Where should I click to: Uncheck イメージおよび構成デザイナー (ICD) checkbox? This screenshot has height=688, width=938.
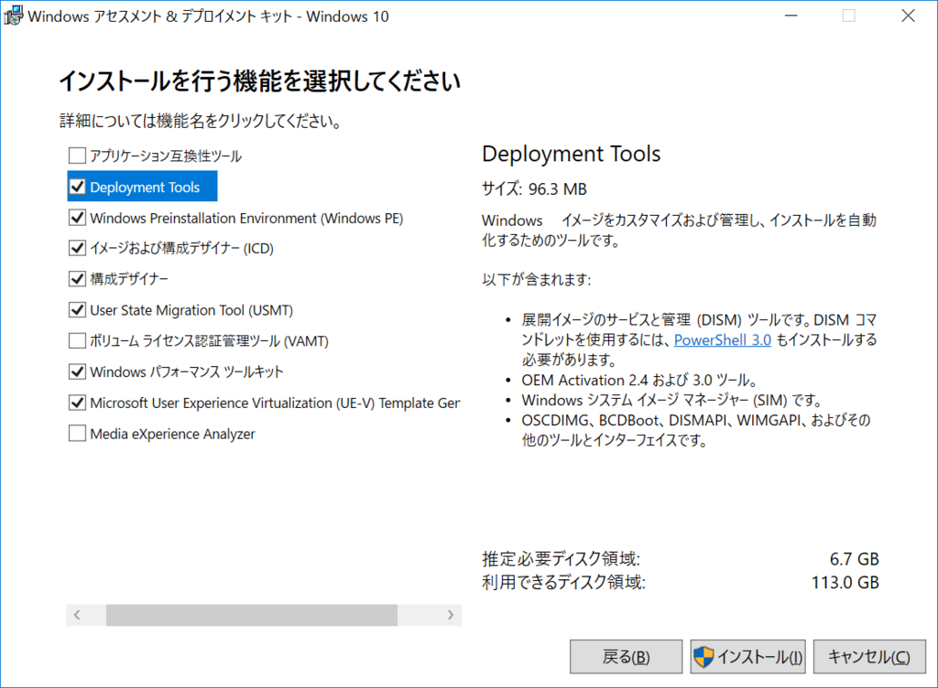pos(77,249)
